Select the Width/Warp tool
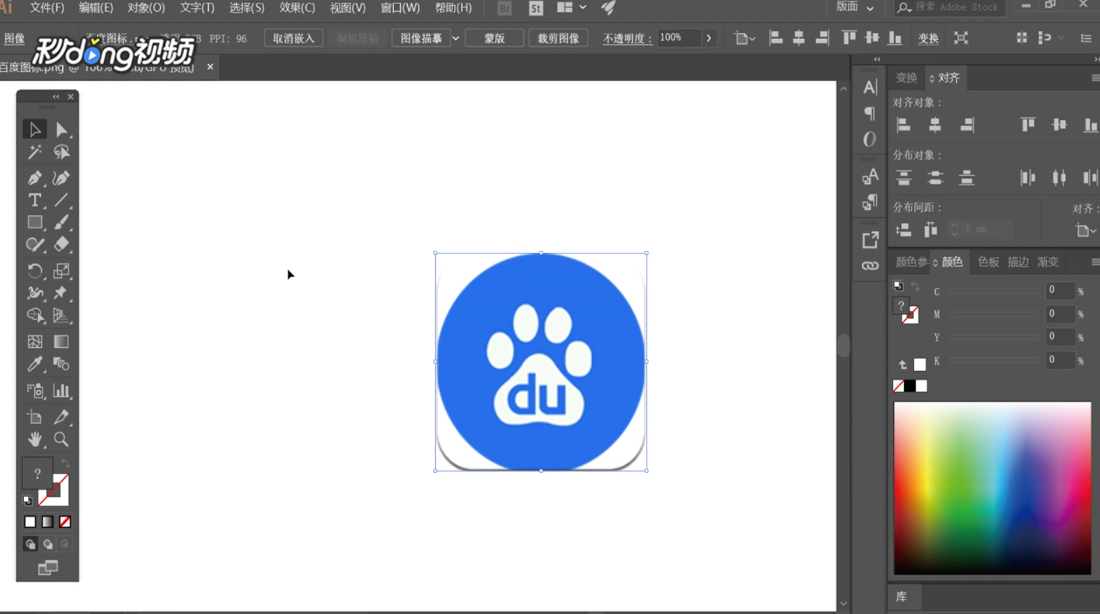 coord(34,293)
